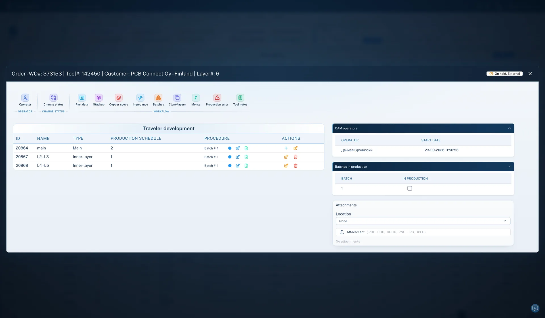The height and width of the screenshot is (318, 545).
Task: Click the PROCEDURE column header
Action: tap(217, 138)
